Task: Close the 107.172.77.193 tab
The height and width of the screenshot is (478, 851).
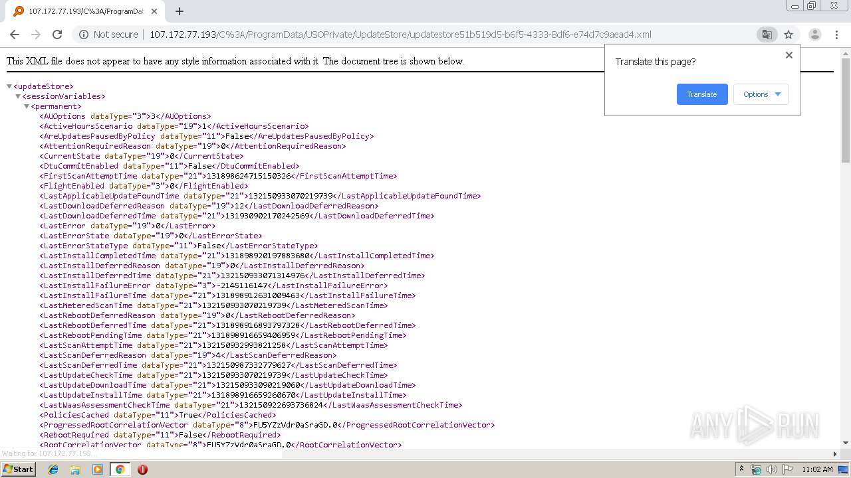Action: 154,11
